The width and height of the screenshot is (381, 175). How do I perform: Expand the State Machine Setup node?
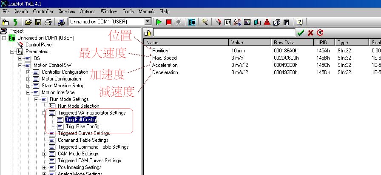[x=28, y=86]
